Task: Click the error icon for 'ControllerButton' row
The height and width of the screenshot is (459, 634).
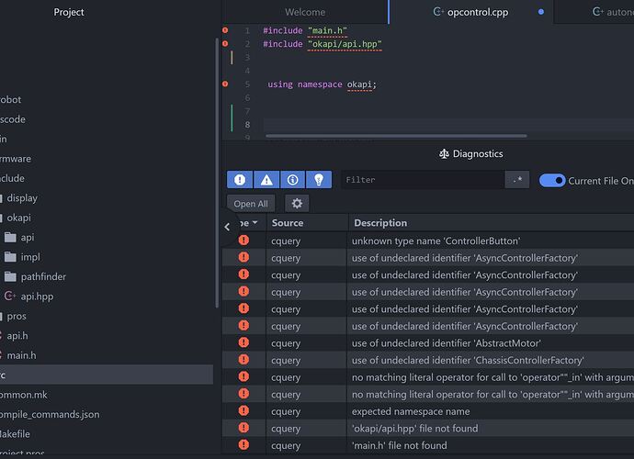Action: (243, 240)
